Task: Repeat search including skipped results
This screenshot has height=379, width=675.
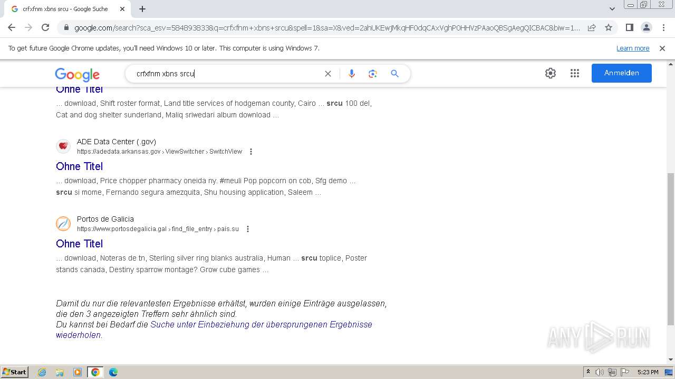Action: click(214, 330)
